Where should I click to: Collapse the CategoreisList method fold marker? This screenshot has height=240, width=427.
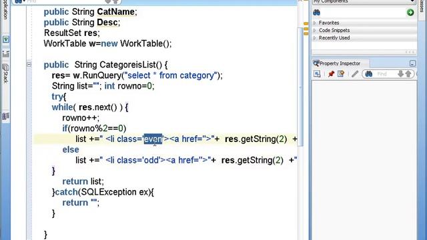pyautogui.click(x=29, y=65)
